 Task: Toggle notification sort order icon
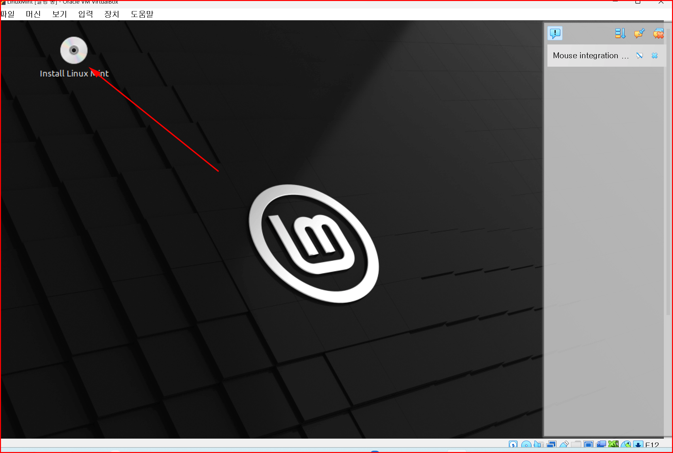click(620, 33)
